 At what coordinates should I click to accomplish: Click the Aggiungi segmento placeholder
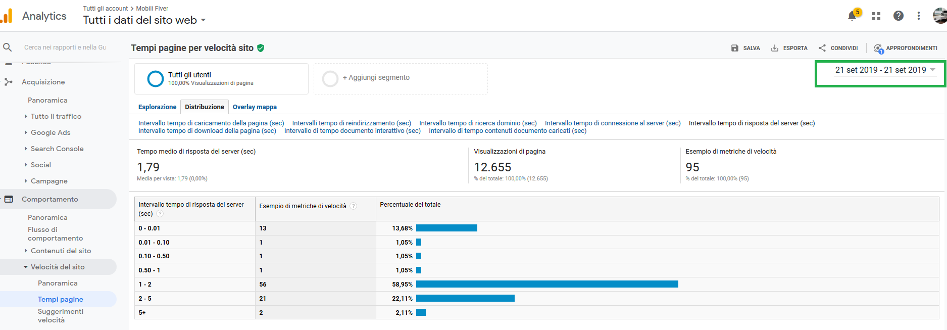[376, 78]
